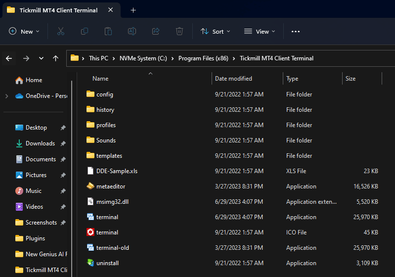Viewport: 395px width, 277px height.
Task: Select the terminal-old application icon
Action: pos(90,247)
